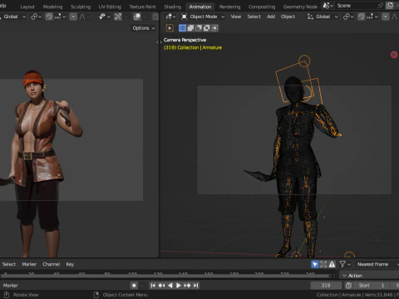Switch to the Compositing workspace tab

point(262,7)
